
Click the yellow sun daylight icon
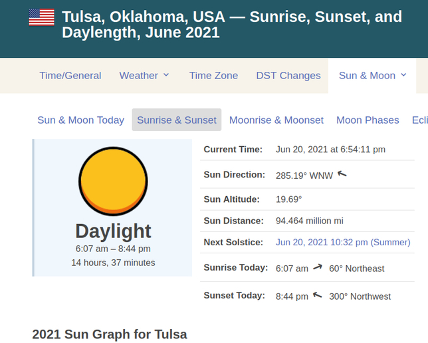coord(113,181)
